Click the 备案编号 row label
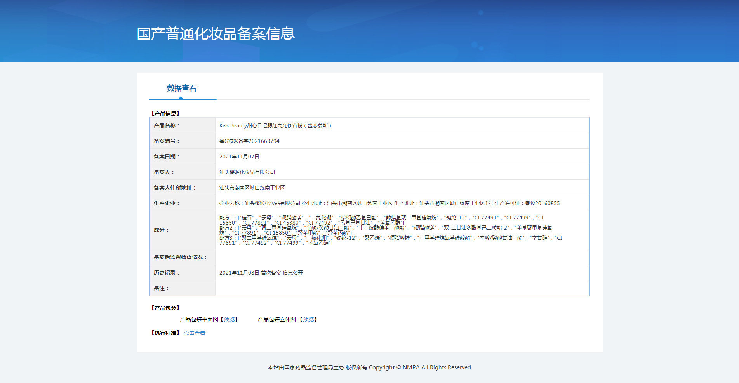 tap(167, 141)
